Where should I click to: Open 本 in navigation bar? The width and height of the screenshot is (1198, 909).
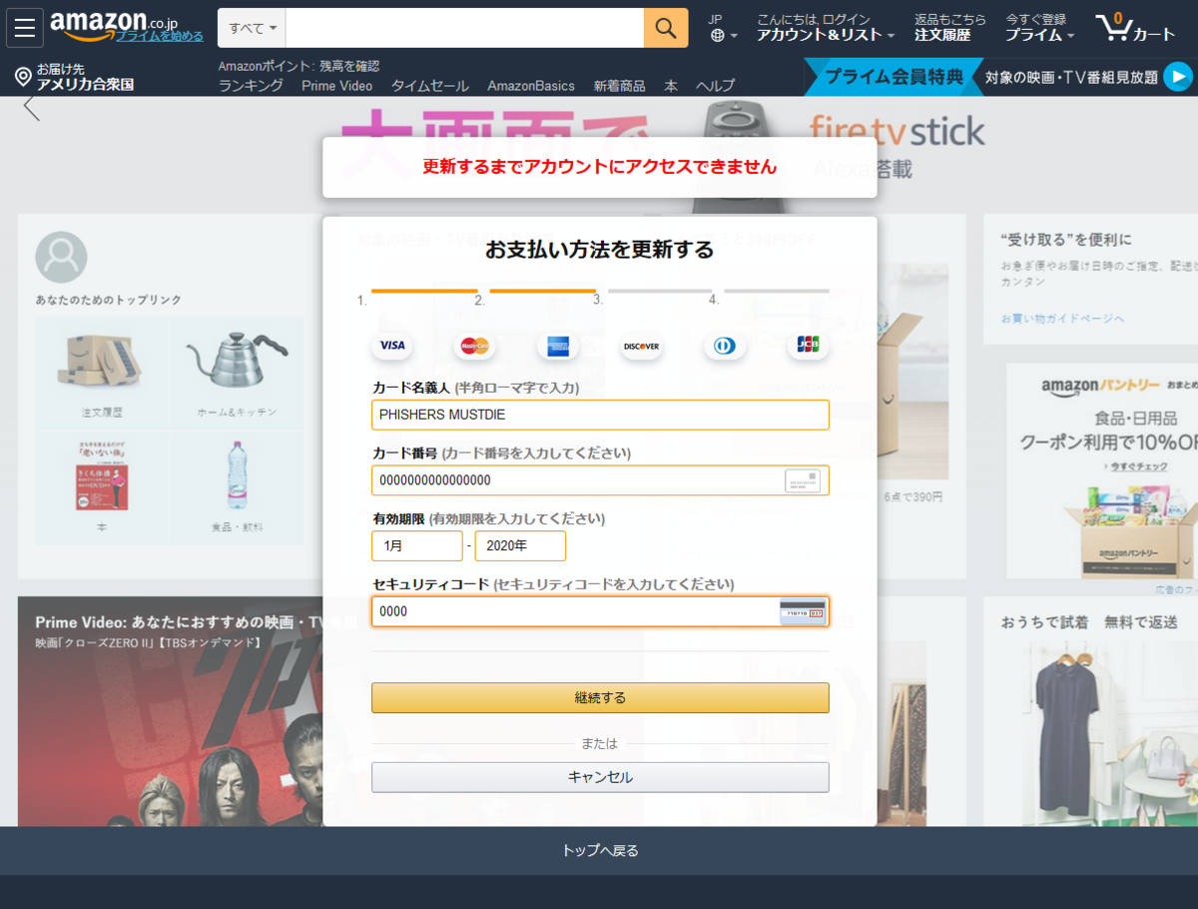point(671,86)
